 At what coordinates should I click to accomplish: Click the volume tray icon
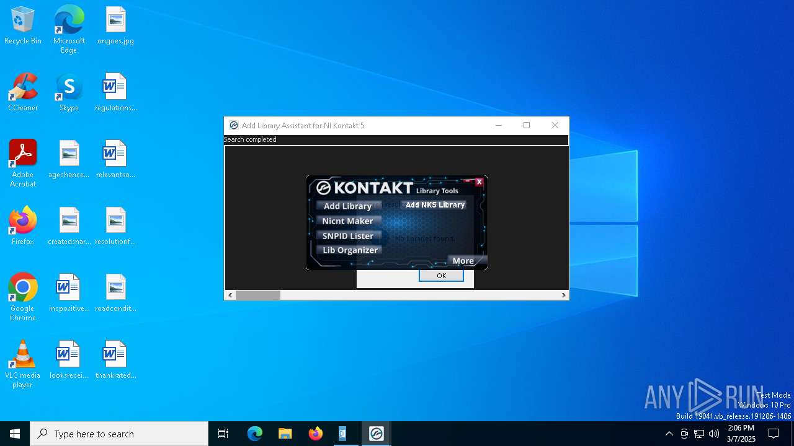tap(714, 434)
